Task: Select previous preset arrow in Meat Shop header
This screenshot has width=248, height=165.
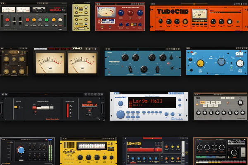Action: point(97,4)
